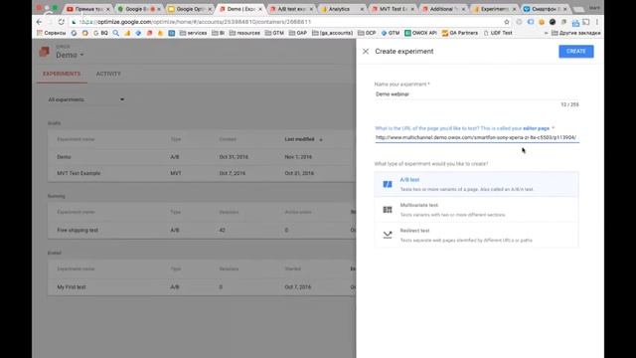Edit the experiment name field 'Demo webinar'

pyautogui.click(x=477, y=94)
